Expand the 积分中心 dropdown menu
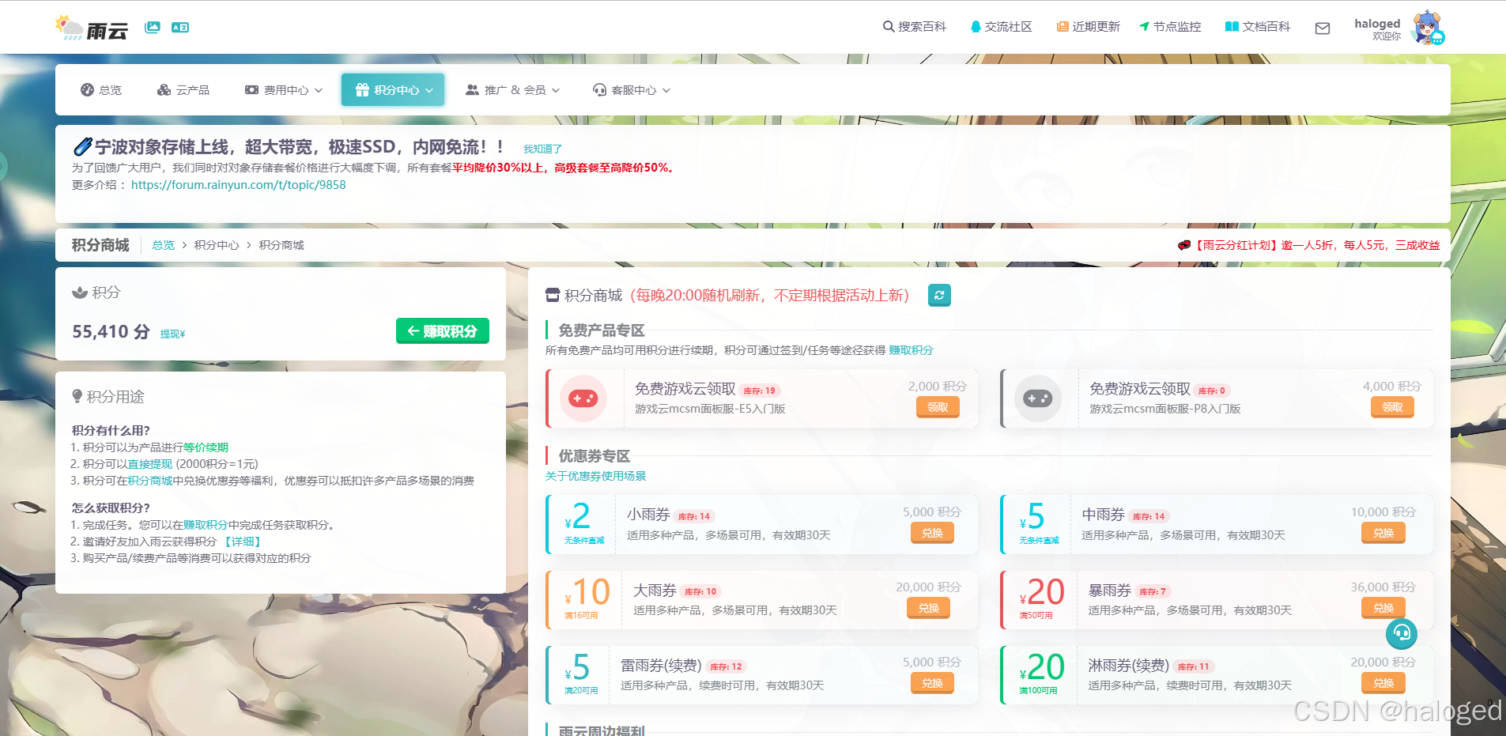 (x=393, y=90)
